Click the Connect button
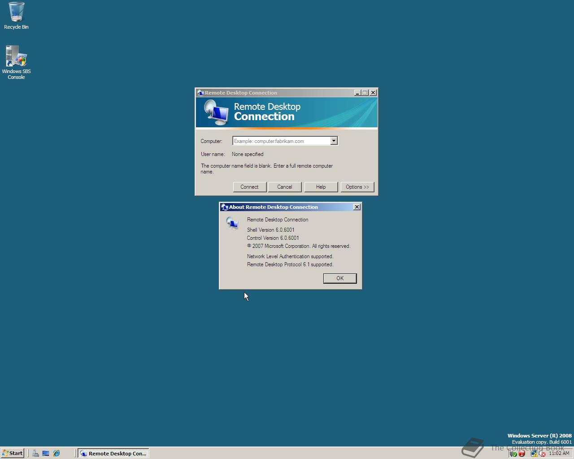Screen dimensions: 574x459 click(249, 187)
